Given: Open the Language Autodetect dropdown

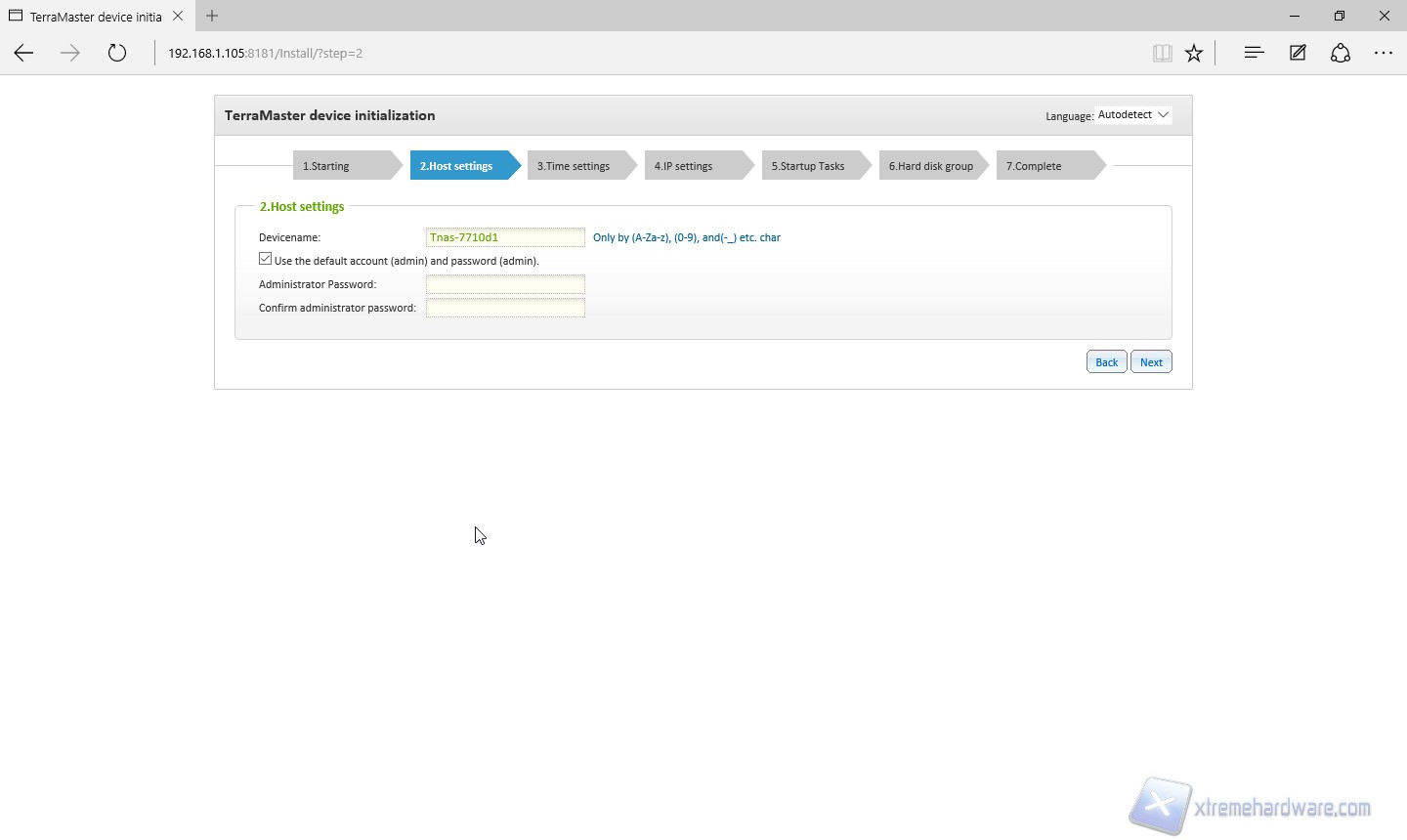Looking at the screenshot, I should coord(1133,115).
